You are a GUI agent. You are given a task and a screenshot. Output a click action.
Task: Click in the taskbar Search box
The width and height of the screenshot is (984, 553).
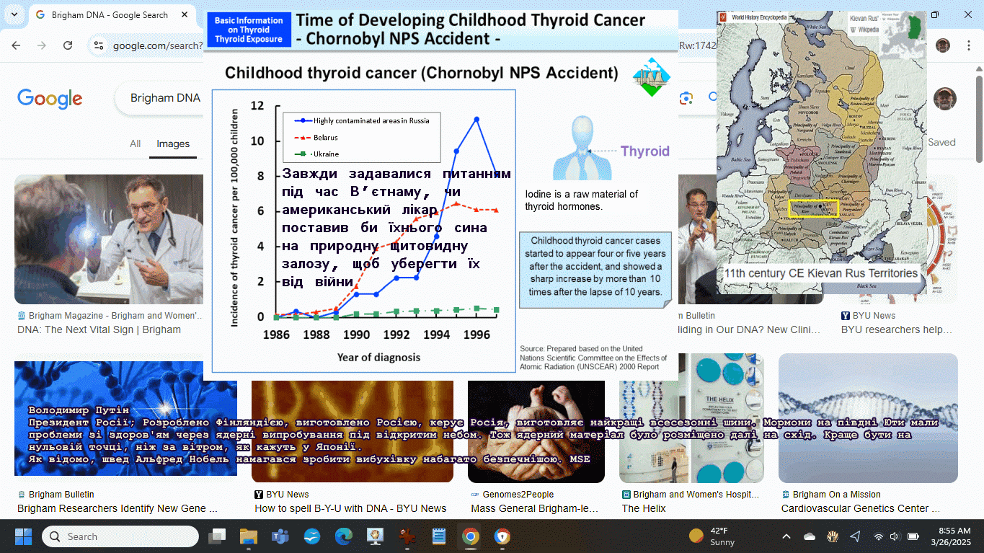(x=120, y=536)
